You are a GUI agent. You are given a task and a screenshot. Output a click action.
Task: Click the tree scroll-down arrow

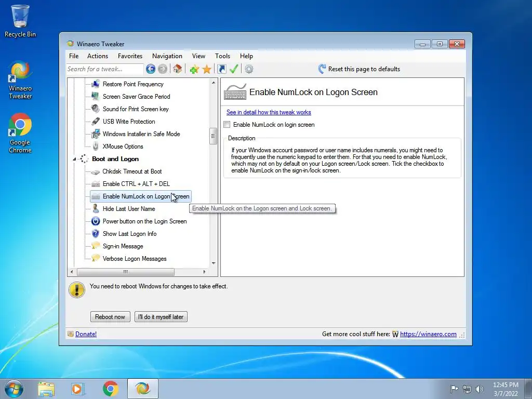click(x=214, y=263)
